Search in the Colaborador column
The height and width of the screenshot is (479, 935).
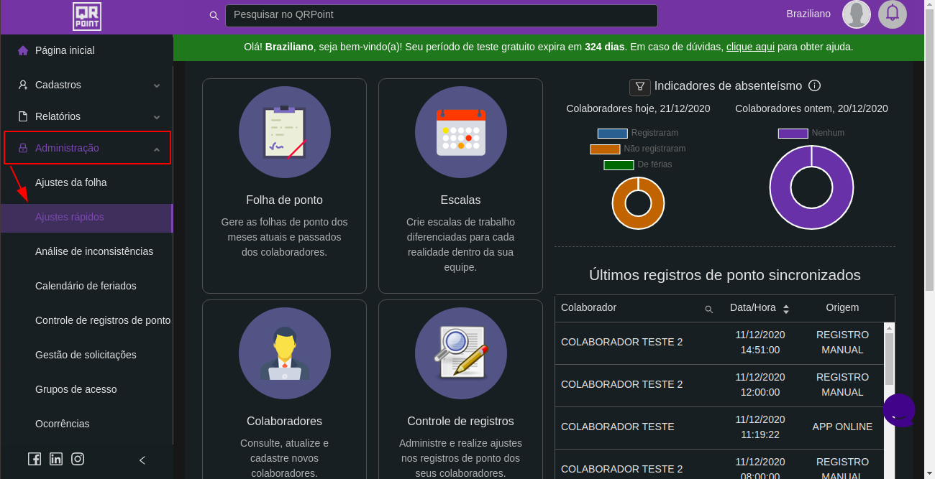coord(708,309)
